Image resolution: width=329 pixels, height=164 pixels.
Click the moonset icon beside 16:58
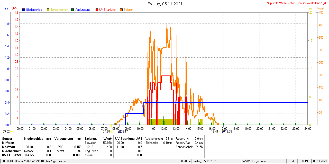click(223, 132)
